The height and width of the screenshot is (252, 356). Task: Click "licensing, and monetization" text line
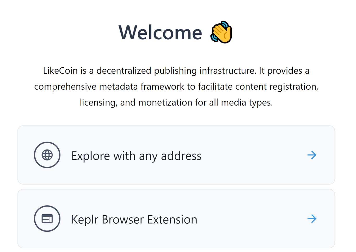(176, 102)
